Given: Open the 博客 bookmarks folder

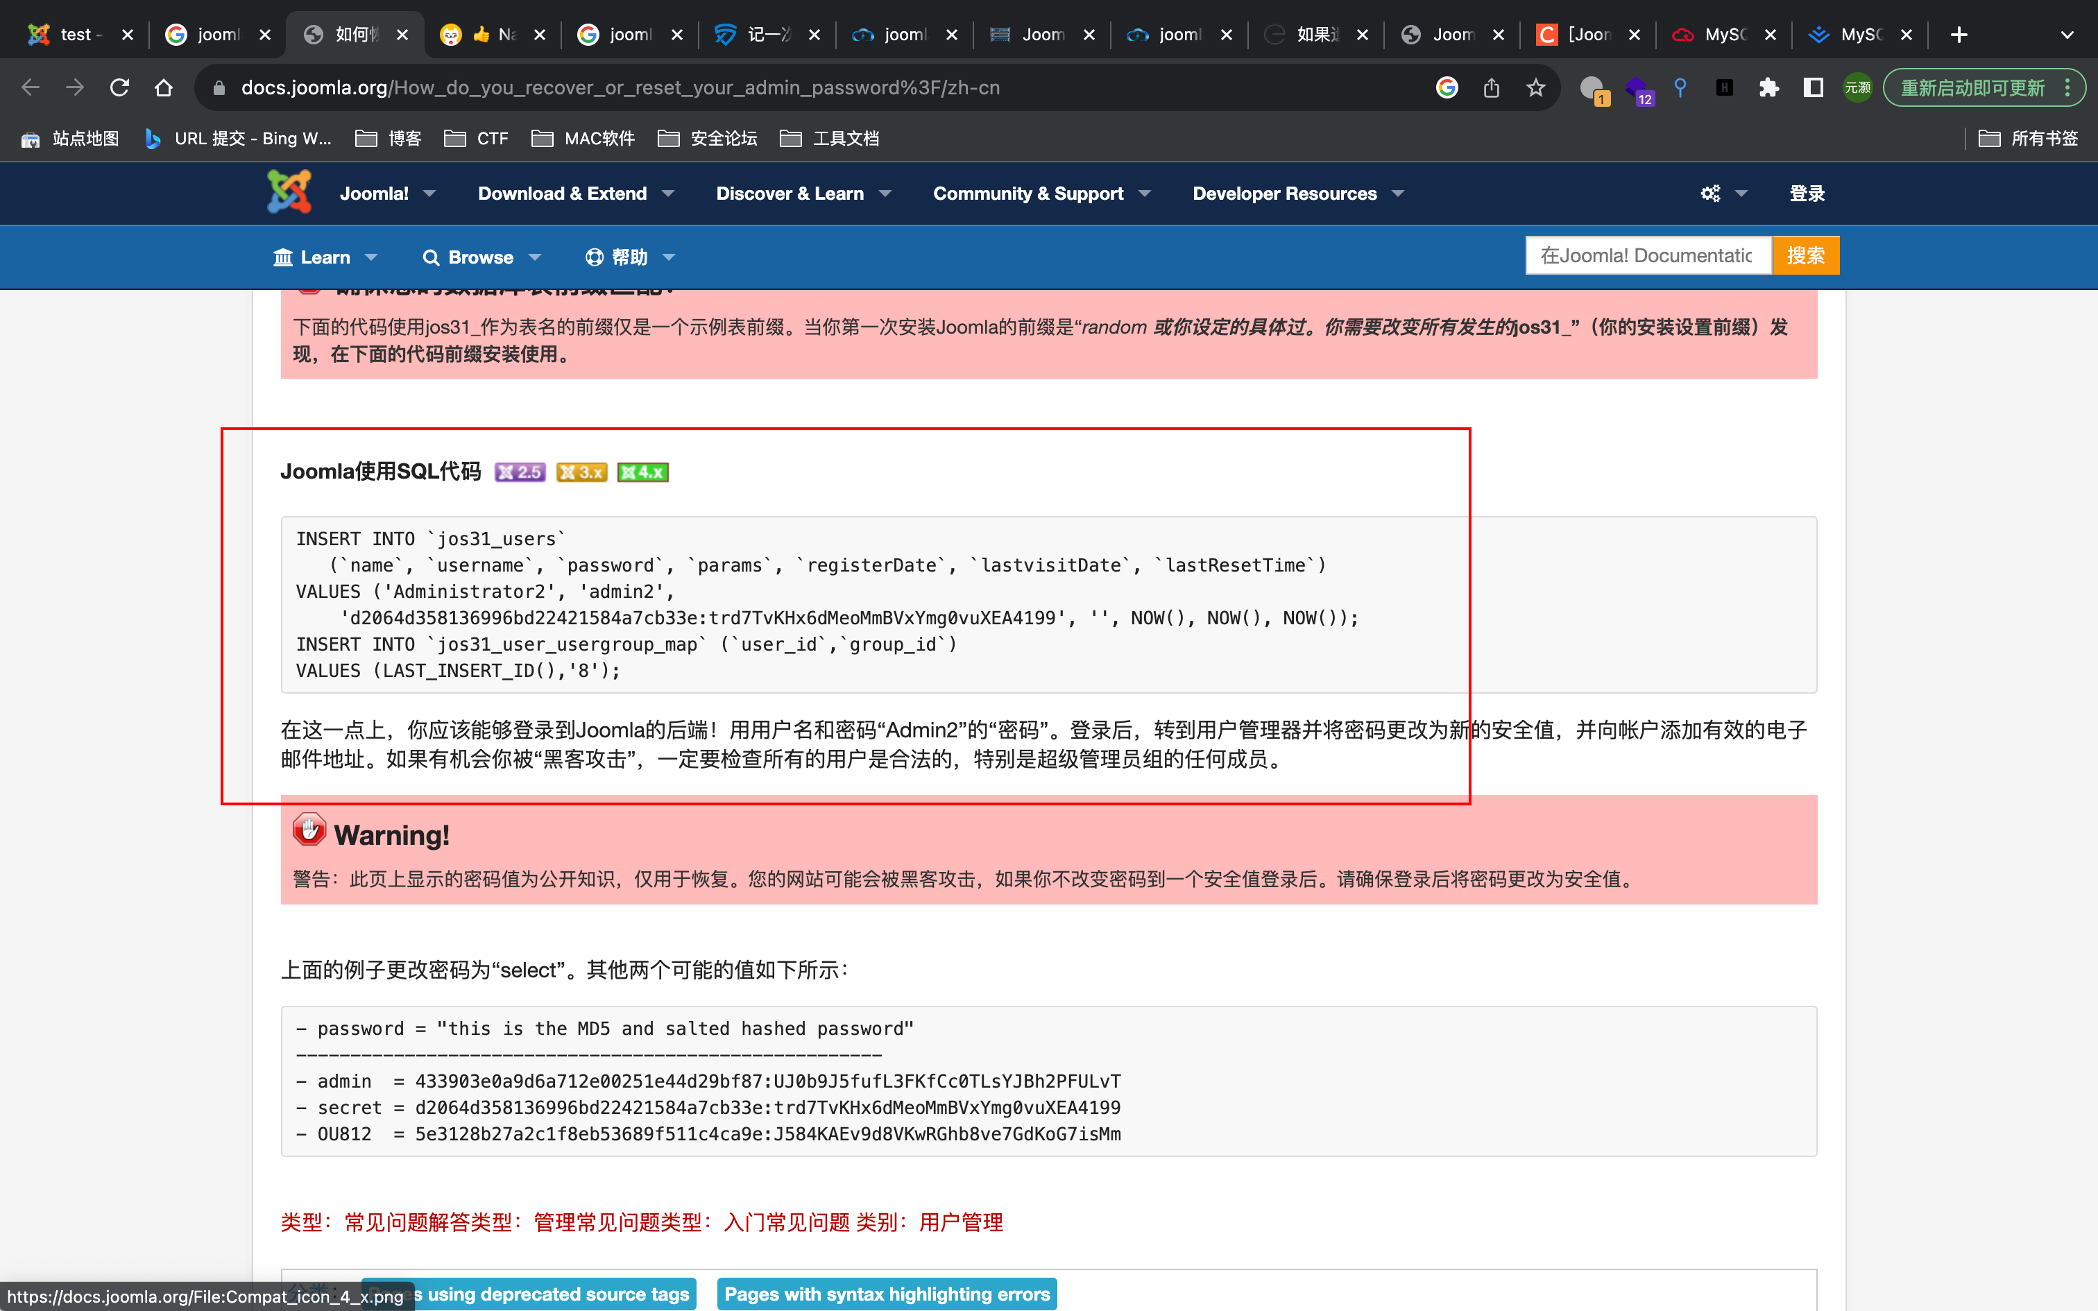Looking at the screenshot, I should click(x=389, y=139).
